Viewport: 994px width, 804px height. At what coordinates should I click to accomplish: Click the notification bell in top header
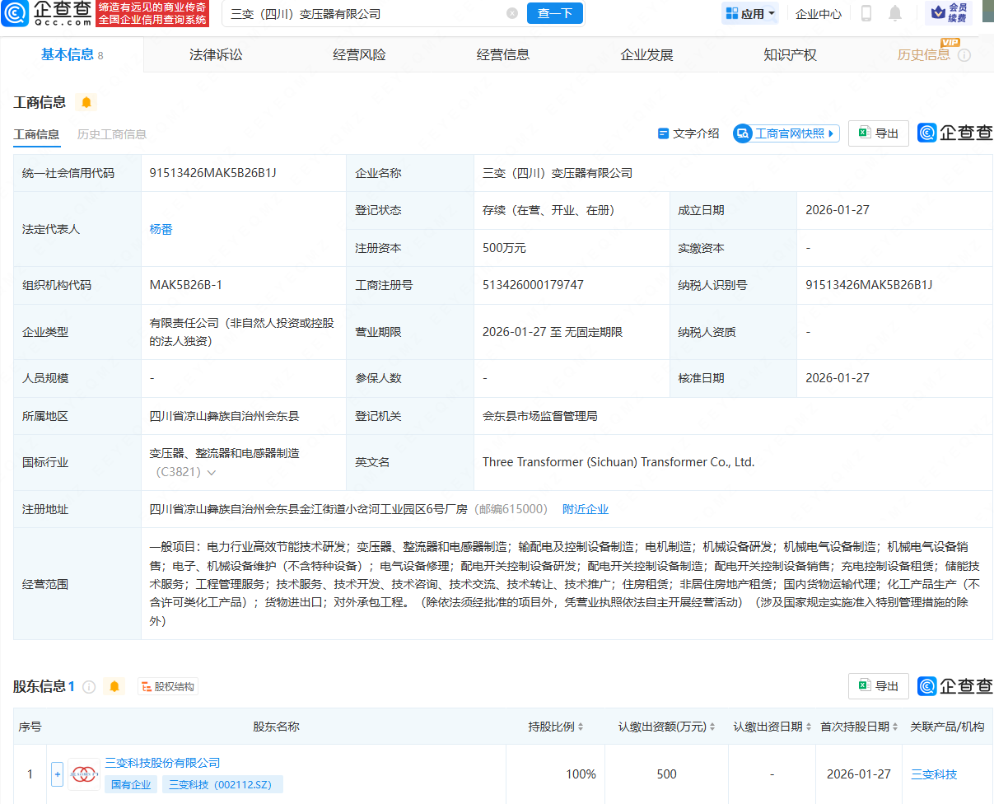pos(894,14)
